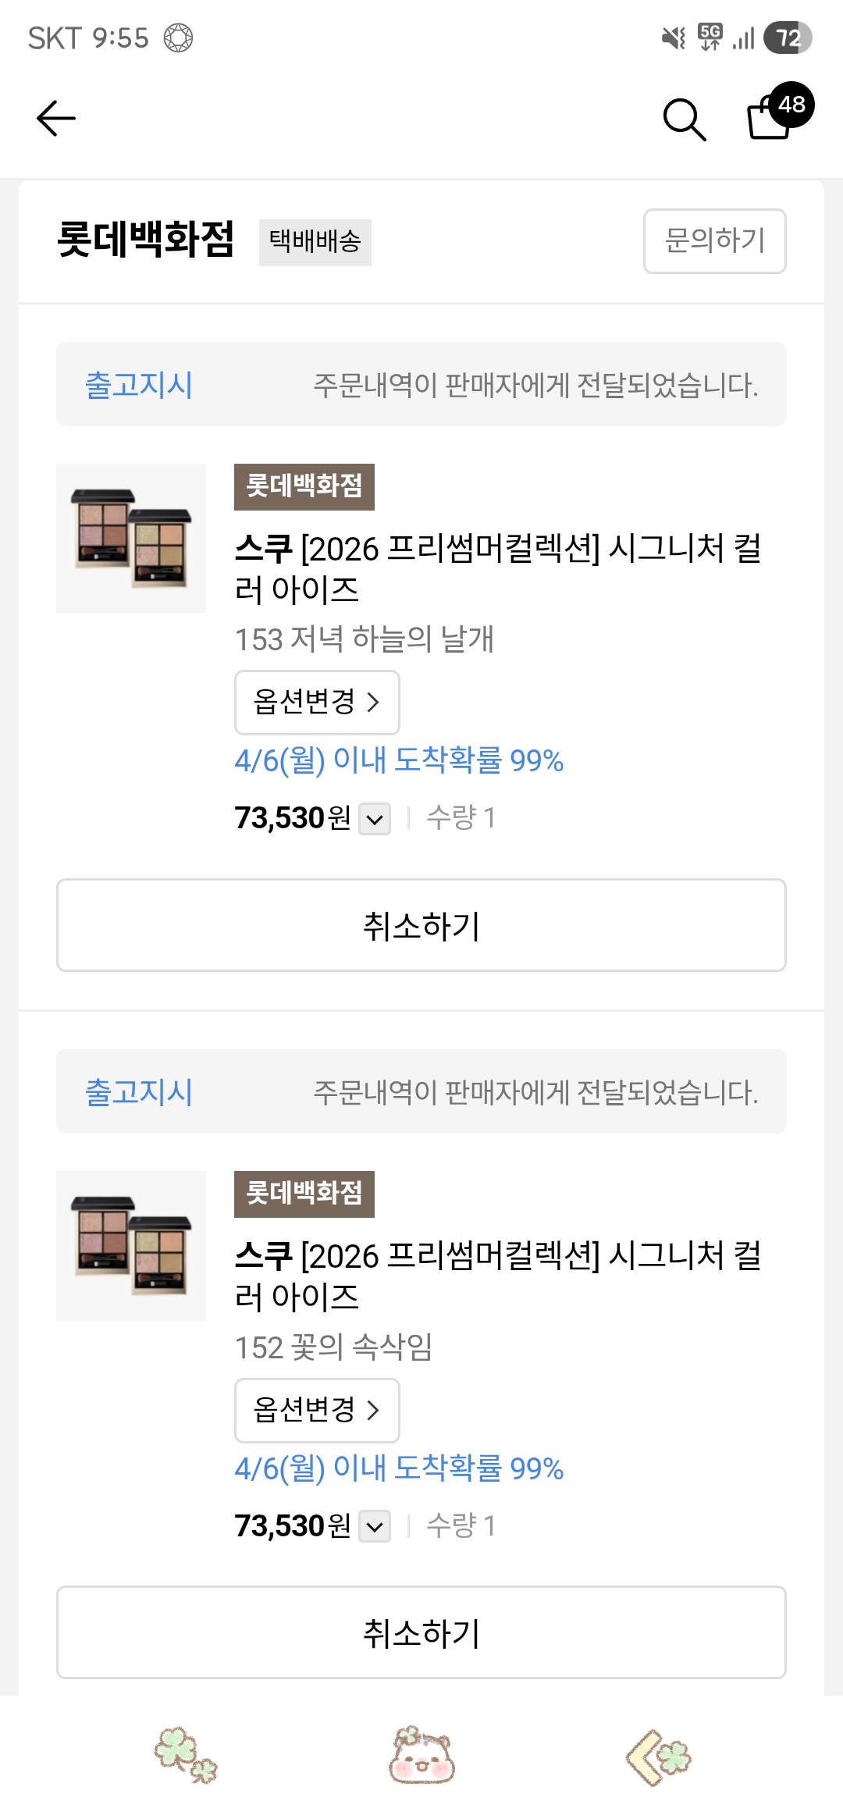The height and width of the screenshot is (1808, 843).
Task: Tap the double clover navigation icon
Action: pos(186,1755)
